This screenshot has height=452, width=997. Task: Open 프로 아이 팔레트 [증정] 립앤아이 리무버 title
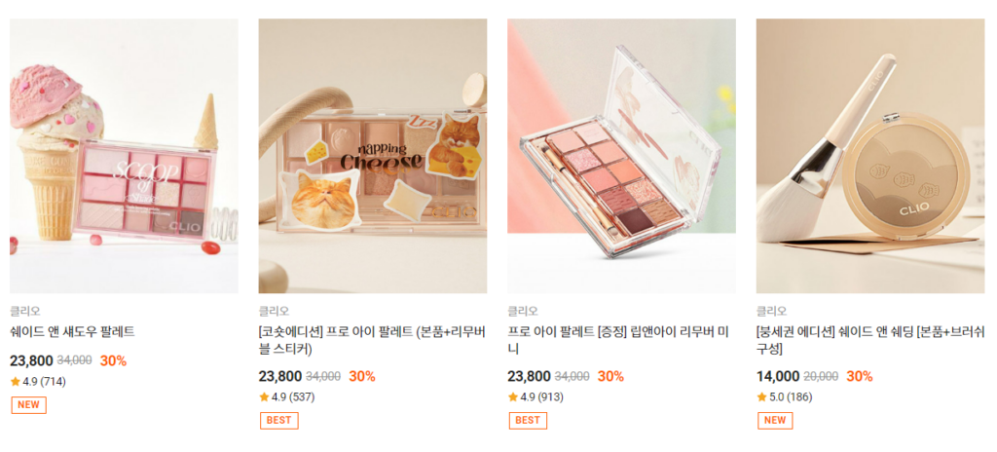[x=618, y=341]
